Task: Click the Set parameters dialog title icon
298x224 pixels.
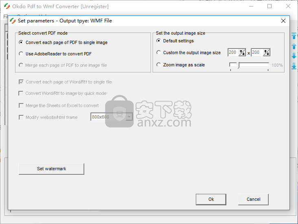Action: tap(13, 21)
